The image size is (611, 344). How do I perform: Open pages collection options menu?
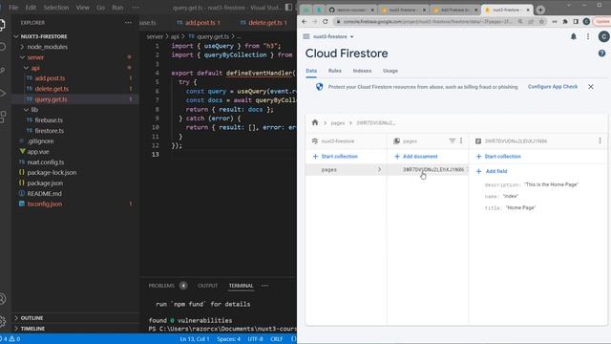pos(461,140)
